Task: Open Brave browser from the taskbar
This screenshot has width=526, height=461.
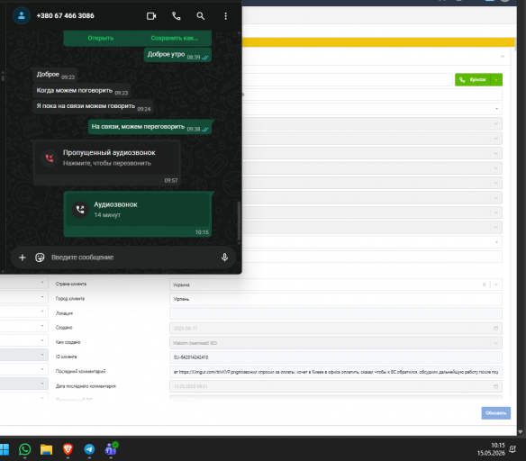Action: point(68,449)
